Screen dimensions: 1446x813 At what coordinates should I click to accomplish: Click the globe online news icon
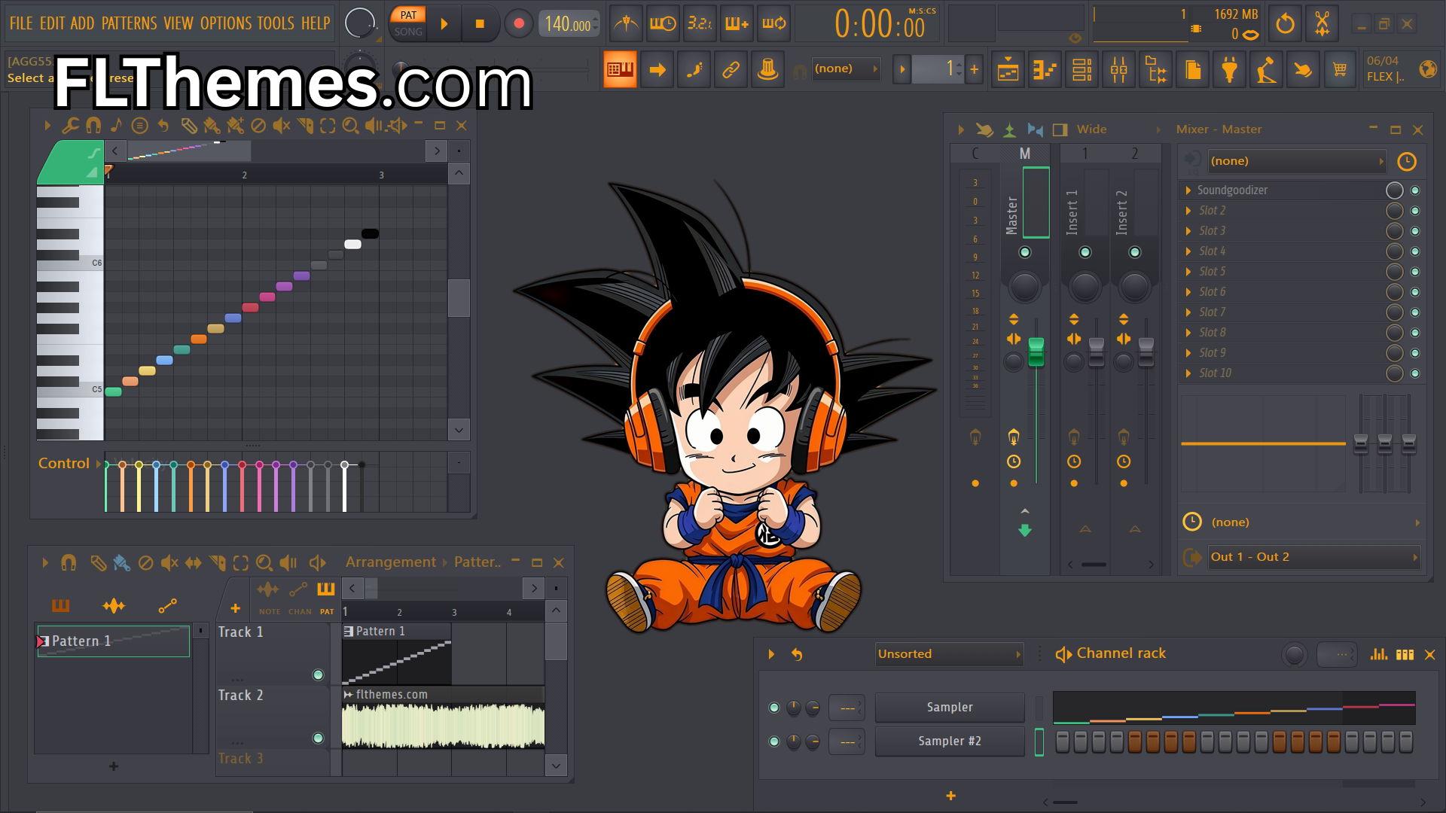point(1427,69)
